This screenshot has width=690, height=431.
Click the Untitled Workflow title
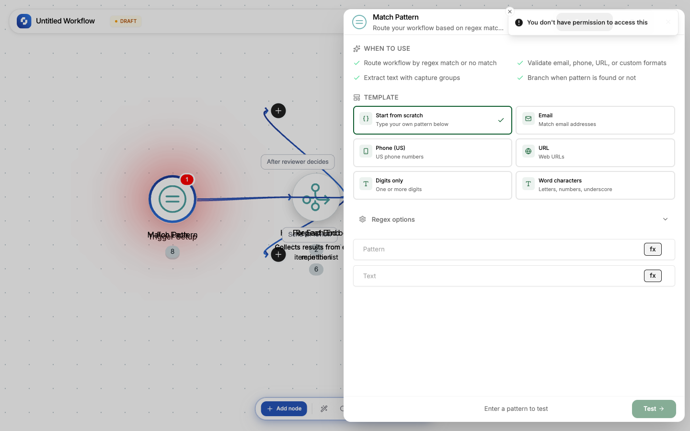65,21
